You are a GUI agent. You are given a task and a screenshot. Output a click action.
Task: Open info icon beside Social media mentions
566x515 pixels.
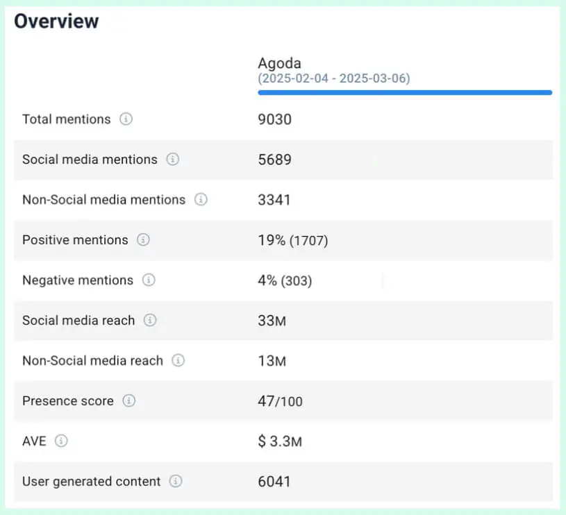pos(172,159)
